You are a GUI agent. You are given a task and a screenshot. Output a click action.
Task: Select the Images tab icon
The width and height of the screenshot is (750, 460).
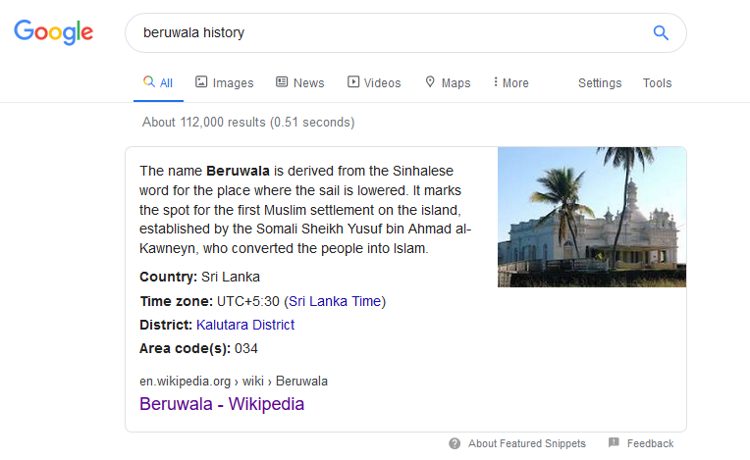201,81
